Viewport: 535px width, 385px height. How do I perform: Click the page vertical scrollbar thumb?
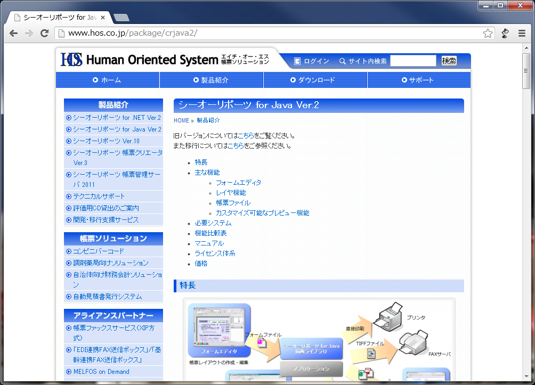pos(526,71)
